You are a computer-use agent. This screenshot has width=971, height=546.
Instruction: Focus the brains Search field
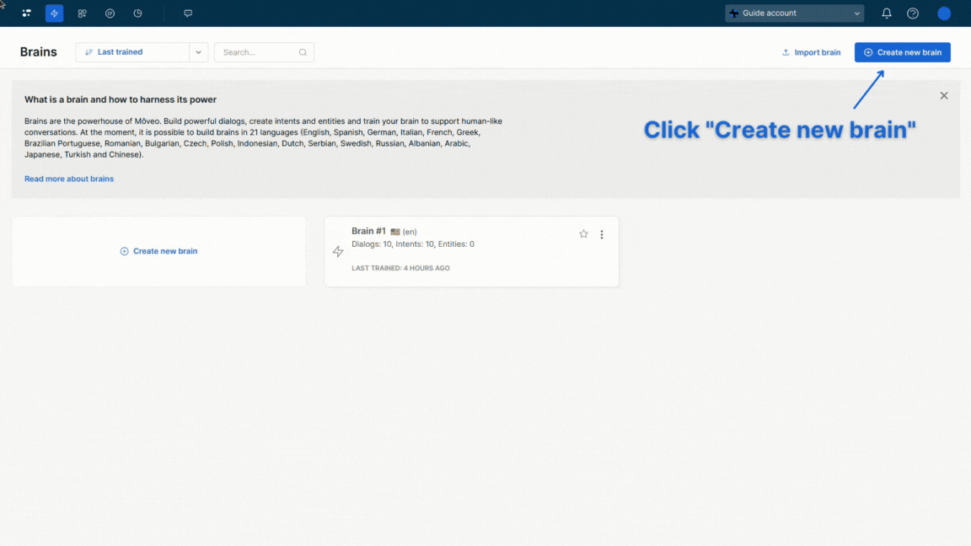[x=260, y=52]
